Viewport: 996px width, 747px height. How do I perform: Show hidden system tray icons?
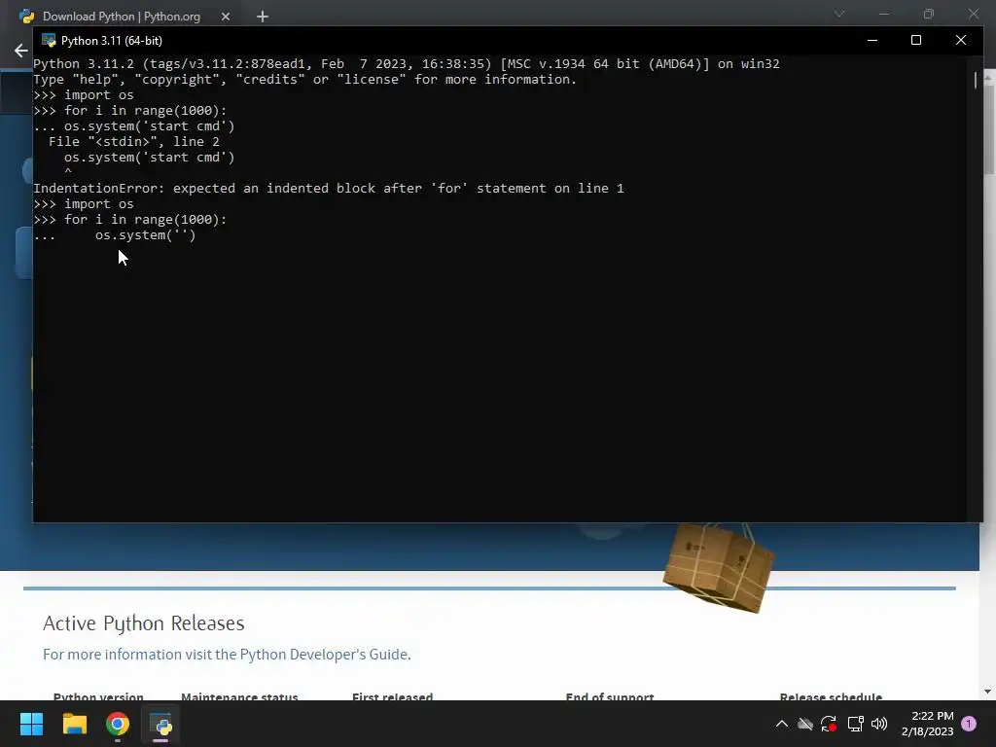(x=782, y=724)
